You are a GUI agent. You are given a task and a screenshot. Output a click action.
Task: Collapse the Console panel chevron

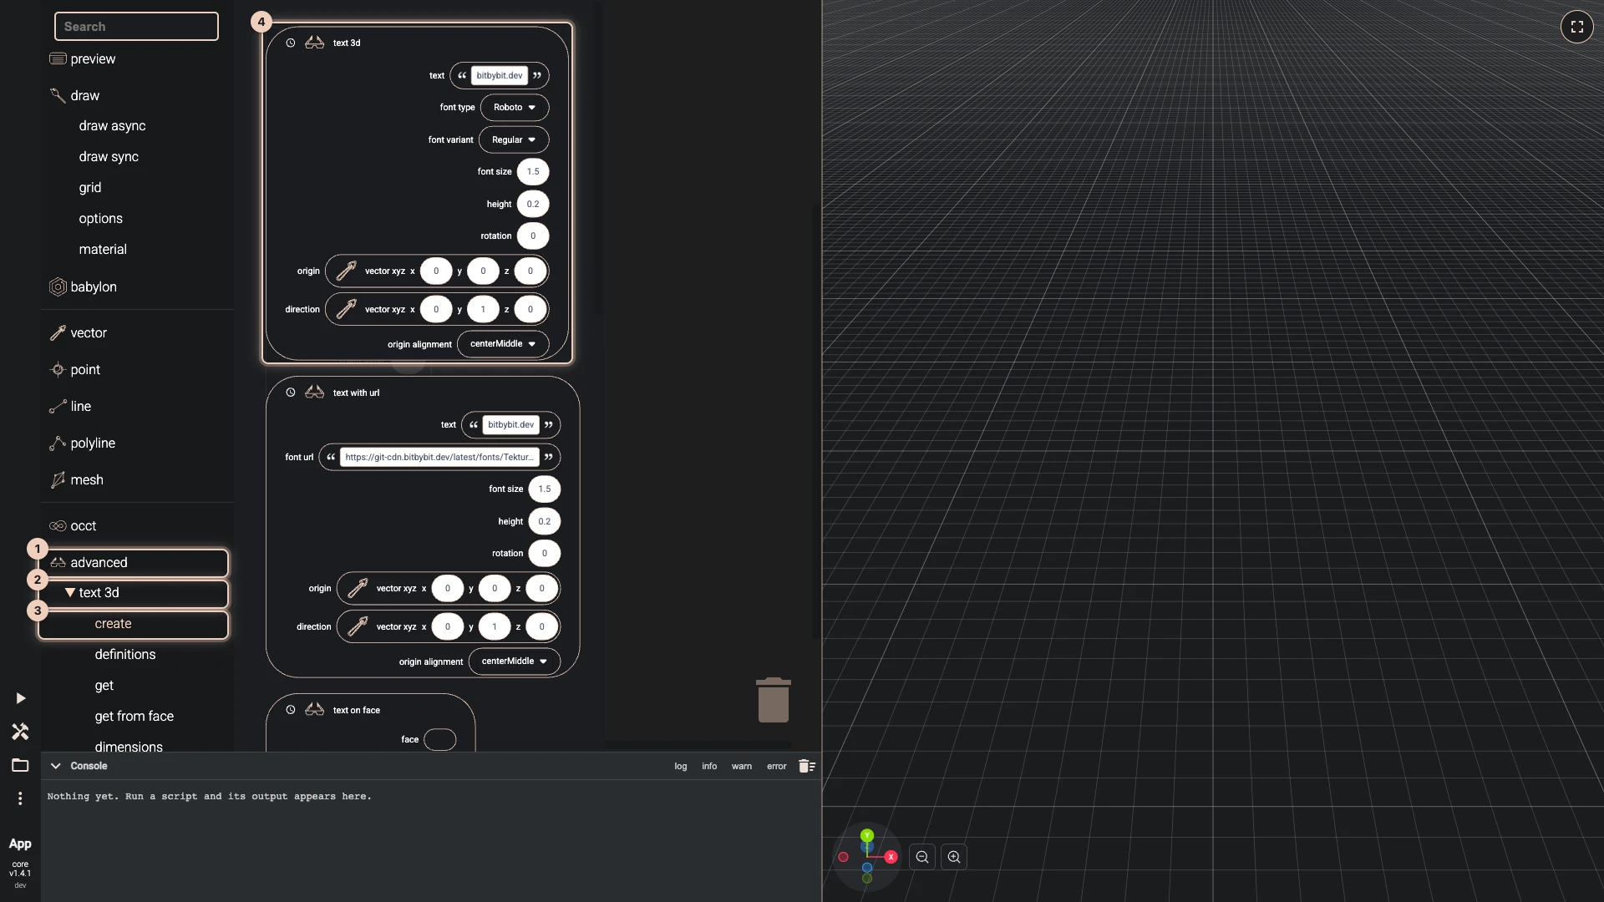click(x=56, y=766)
